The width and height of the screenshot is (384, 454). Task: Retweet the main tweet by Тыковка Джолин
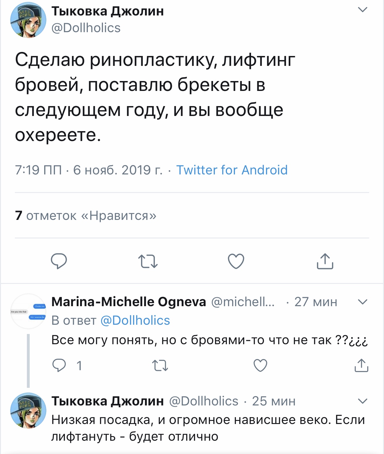click(x=148, y=261)
